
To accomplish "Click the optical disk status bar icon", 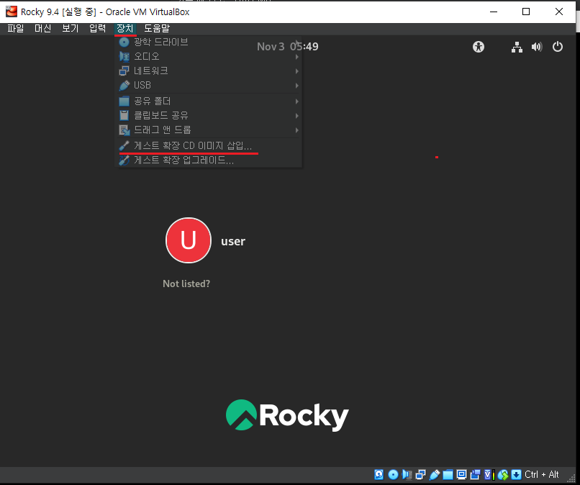I will click(393, 475).
